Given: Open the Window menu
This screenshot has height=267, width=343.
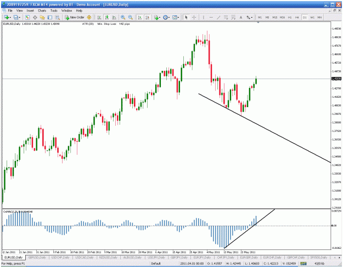Looking at the screenshot, I should click(x=66, y=10).
